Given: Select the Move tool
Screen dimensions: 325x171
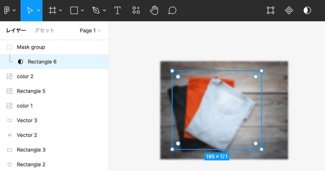Looking at the screenshot, I should point(30,10).
